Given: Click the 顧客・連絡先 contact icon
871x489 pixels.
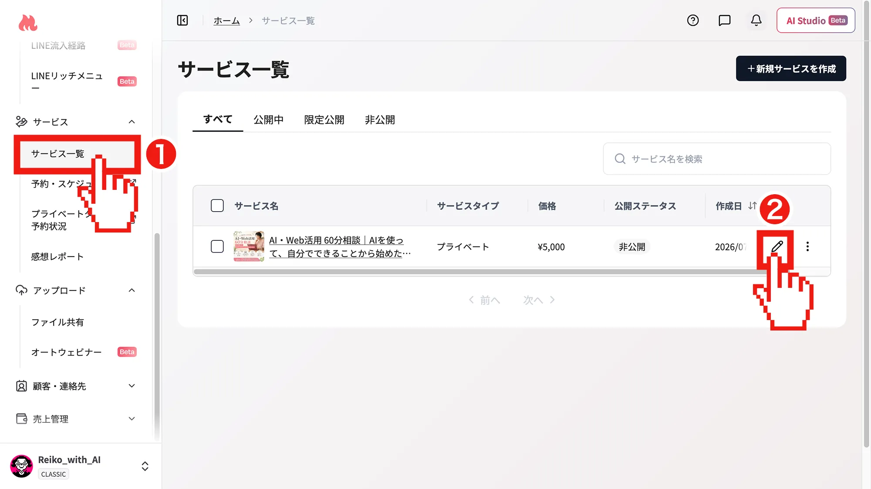Looking at the screenshot, I should pyautogui.click(x=21, y=386).
